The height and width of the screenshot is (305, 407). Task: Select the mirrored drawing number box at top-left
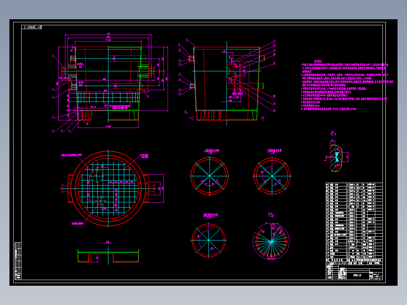[x=31, y=27]
